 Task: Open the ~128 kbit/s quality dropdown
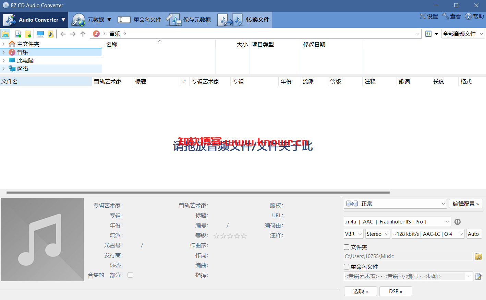pos(428,234)
